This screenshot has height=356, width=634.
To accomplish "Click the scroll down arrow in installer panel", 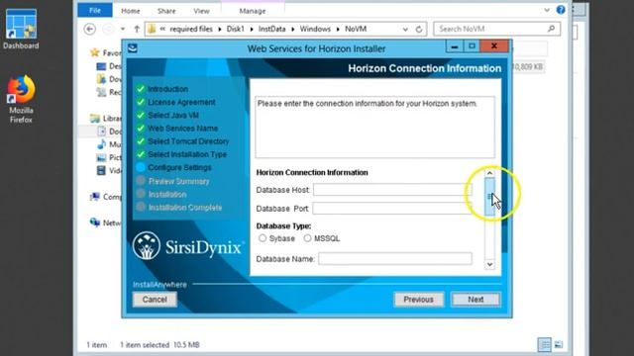I will (x=489, y=265).
